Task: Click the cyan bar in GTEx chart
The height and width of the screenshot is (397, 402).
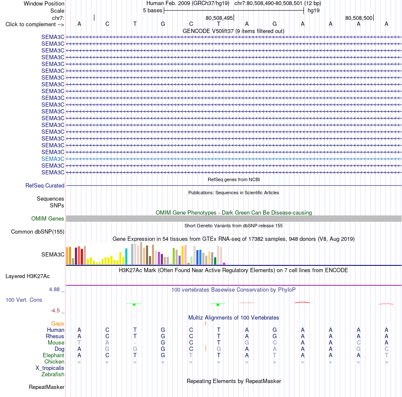Action: (x=126, y=256)
